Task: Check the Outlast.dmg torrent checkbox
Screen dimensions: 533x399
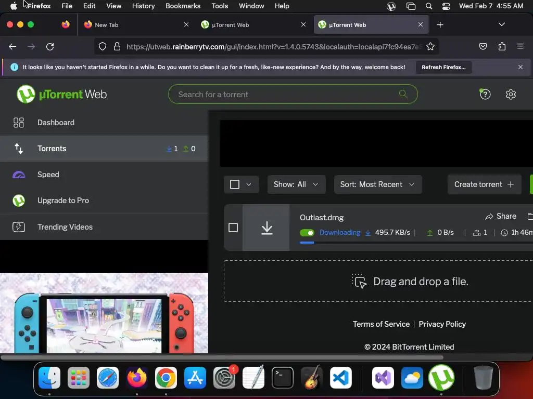Action: 233,228
